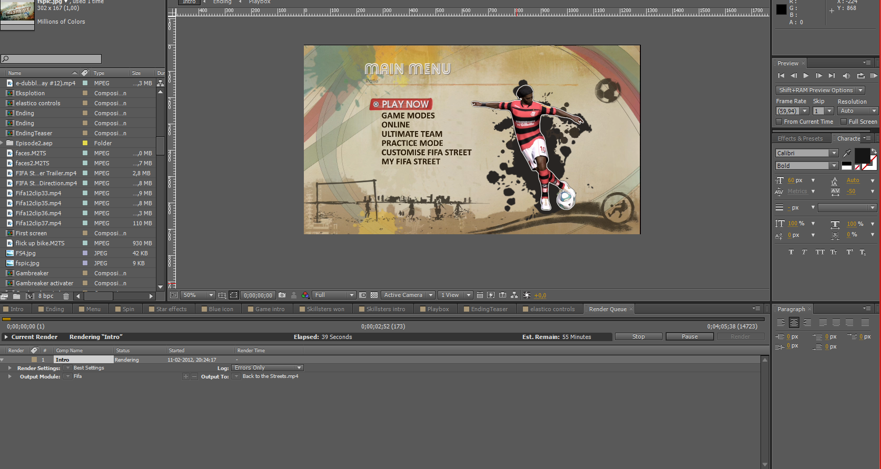This screenshot has width=881, height=469.
Task: Apply Faux Bold in Character panel
Action: [x=791, y=252]
